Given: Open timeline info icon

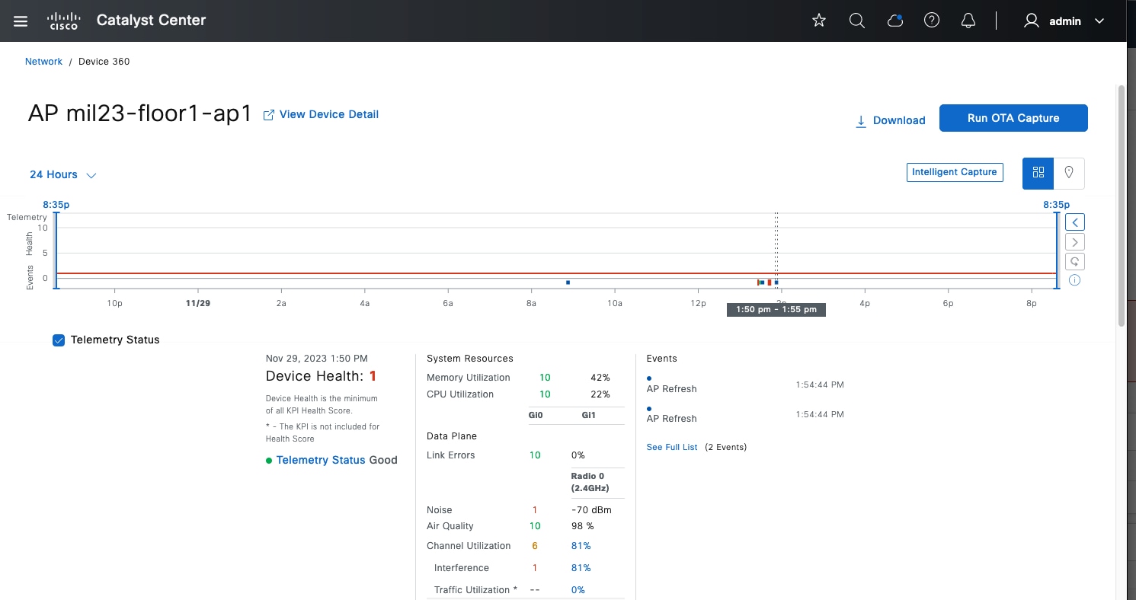Looking at the screenshot, I should (x=1074, y=280).
